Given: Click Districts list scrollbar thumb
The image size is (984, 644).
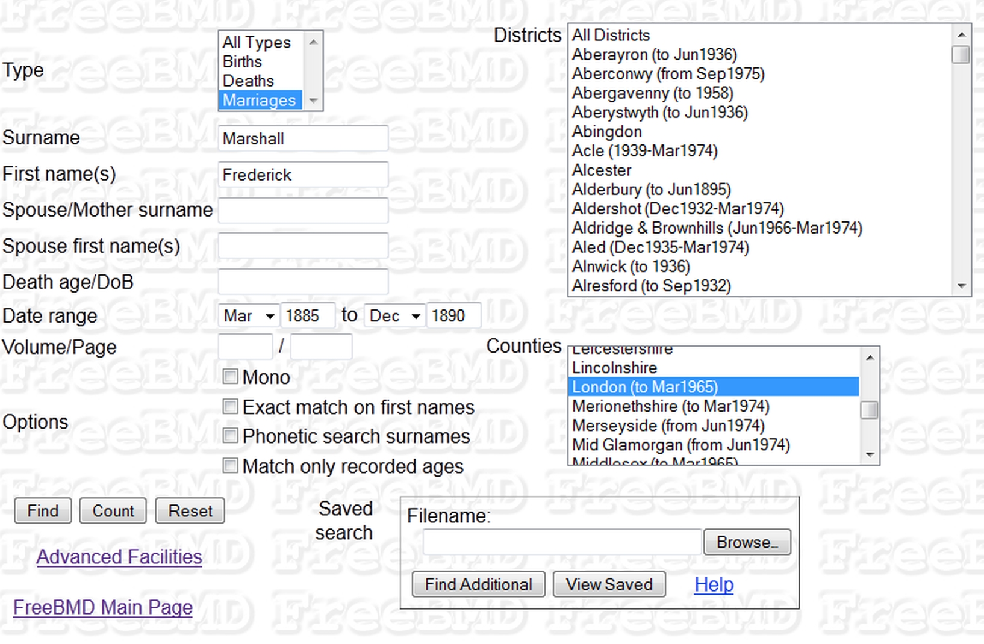Looking at the screenshot, I should point(961,54).
